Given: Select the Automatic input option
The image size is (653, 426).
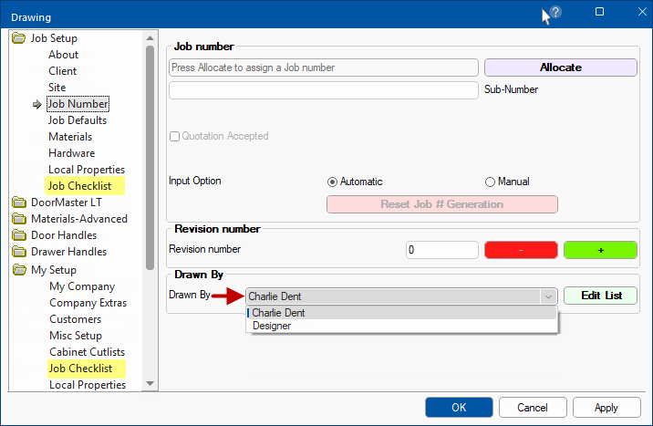Looking at the screenshot, I should point(332,182).
